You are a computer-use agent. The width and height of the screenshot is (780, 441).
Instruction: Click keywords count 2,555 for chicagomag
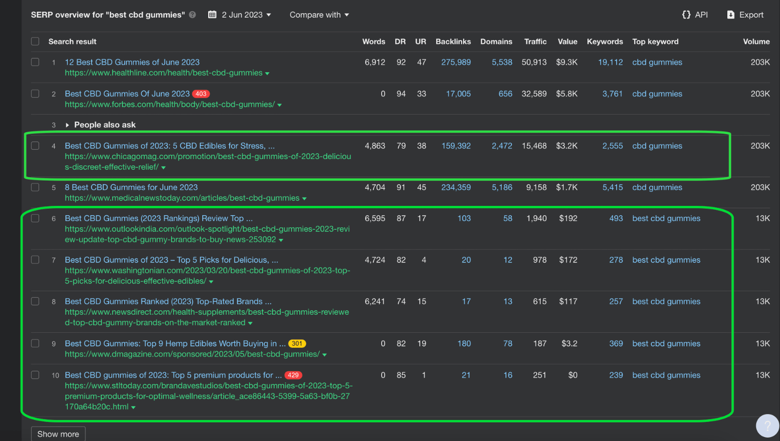pyautogui.click(x=612, y=146)
